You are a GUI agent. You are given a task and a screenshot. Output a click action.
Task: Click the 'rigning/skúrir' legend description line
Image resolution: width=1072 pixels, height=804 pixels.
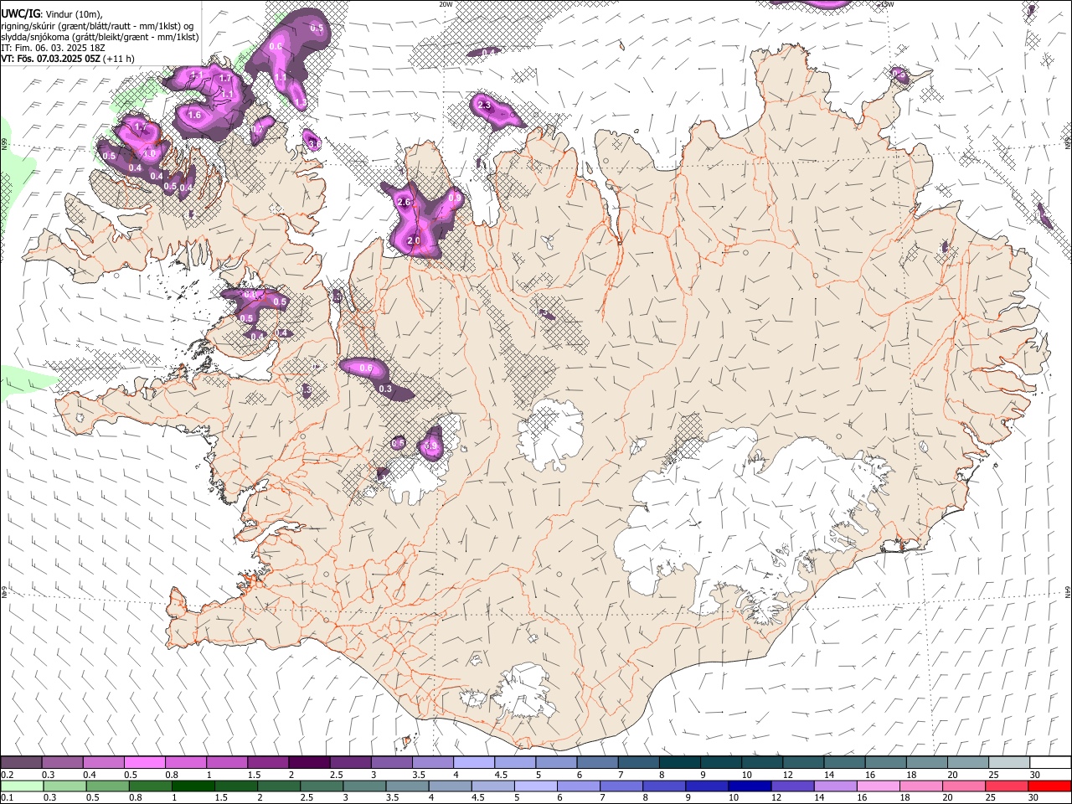pyautogui.click(x=97, y=26)
